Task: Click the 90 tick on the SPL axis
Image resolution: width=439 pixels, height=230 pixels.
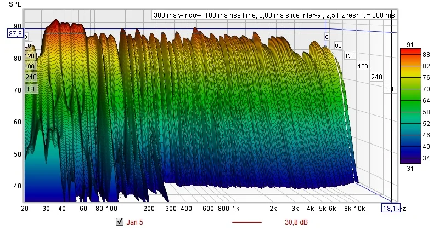Action: click(x=18, y=26)
